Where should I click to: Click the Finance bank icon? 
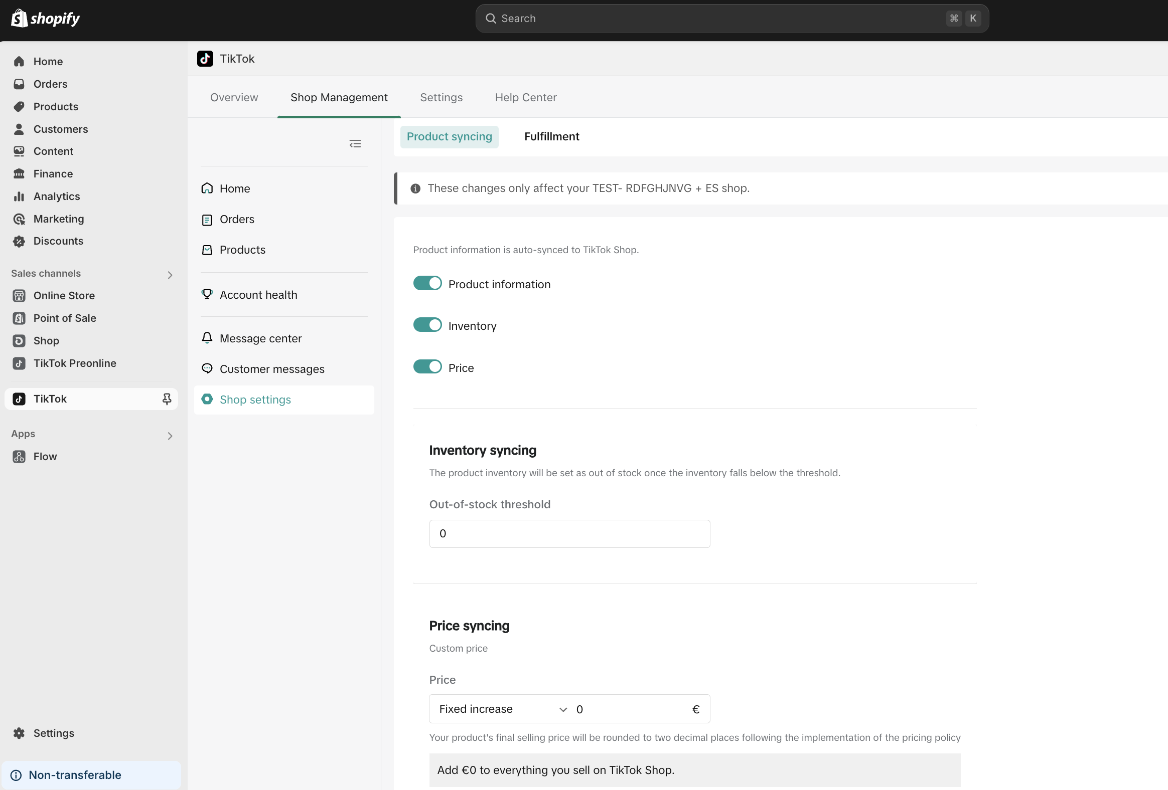(19, 174)
